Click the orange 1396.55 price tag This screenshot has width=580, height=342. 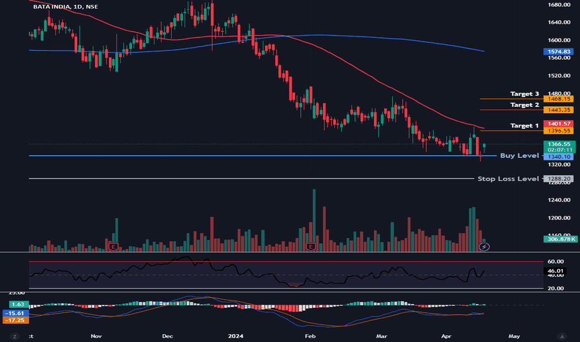559,131
